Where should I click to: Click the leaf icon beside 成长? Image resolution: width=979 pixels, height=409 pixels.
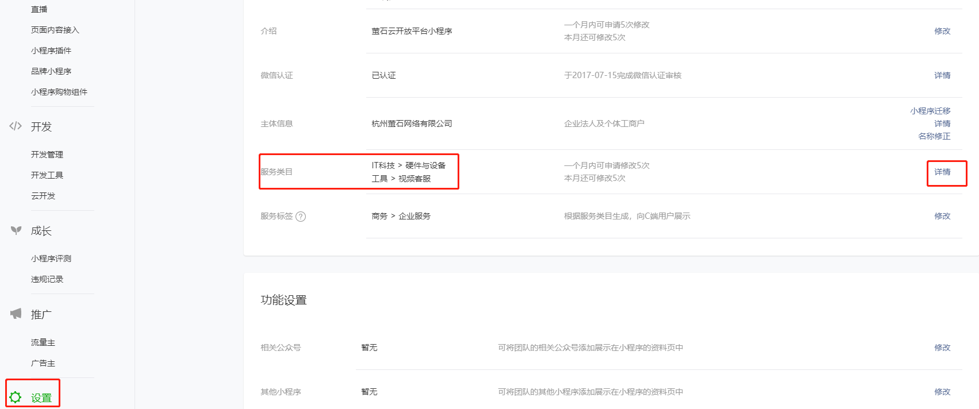(x=15, y=230)
